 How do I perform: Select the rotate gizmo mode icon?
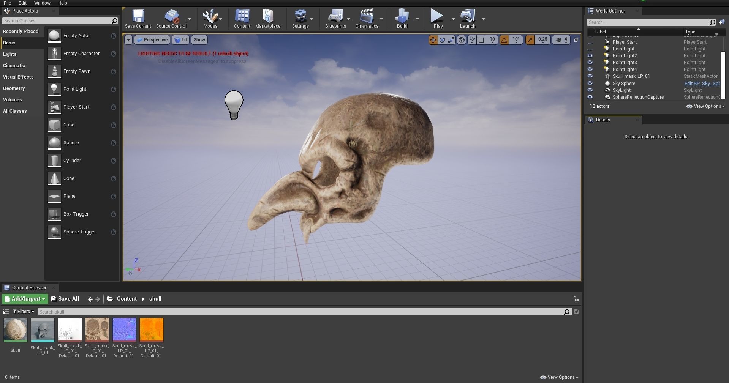click(x=442, y=40)
